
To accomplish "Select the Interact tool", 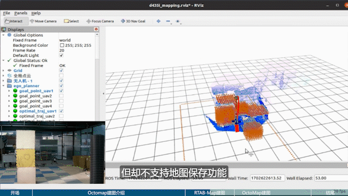I will [x=14, y=21].
